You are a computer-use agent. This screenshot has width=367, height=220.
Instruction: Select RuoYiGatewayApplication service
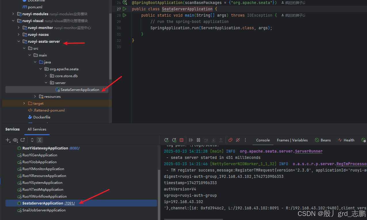click(x=45, y=148)
